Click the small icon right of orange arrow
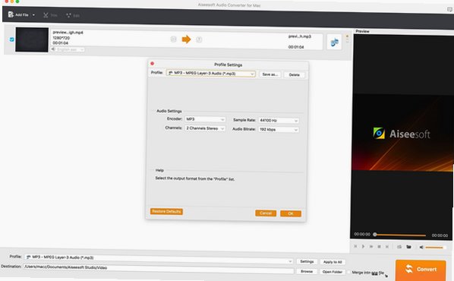Screen dimensions: 454x281 click(199, 39)
